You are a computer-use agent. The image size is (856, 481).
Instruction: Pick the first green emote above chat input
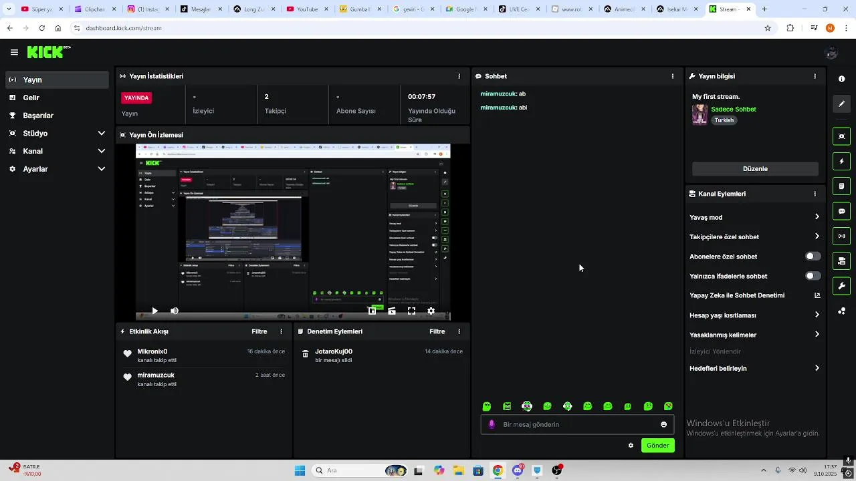[487, 406]
